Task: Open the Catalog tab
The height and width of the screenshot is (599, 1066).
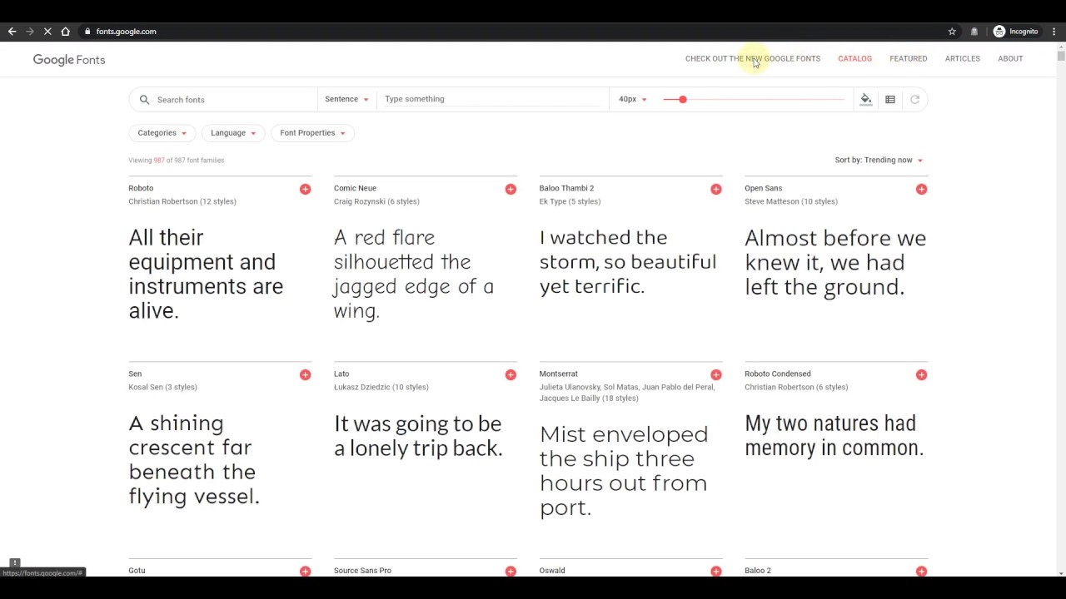Action: (854, 58)
